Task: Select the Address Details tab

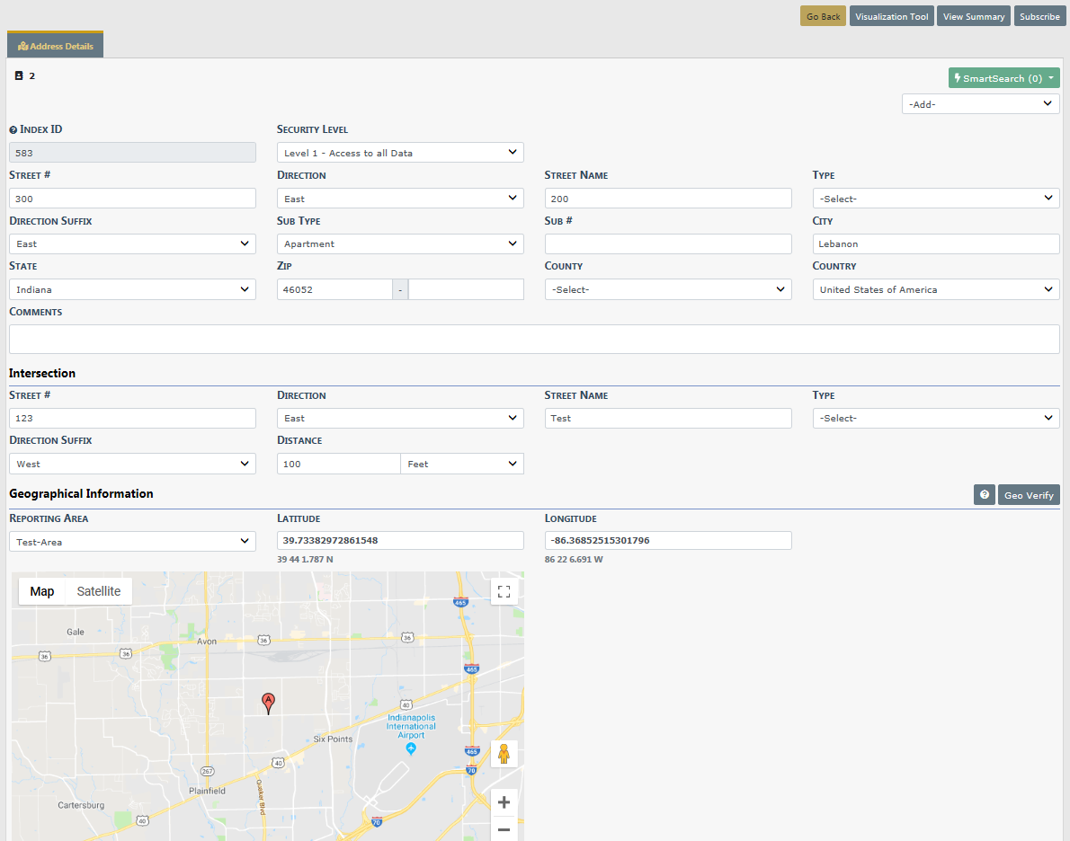Action: pos(56,46)
